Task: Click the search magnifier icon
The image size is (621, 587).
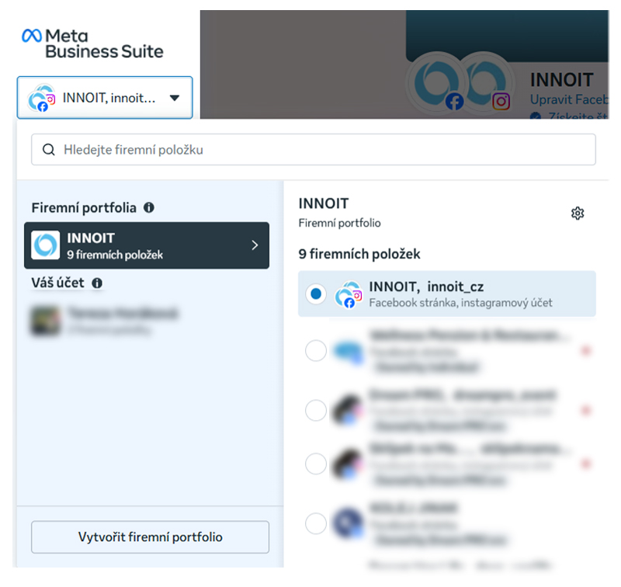Action: tap(49, 150)
